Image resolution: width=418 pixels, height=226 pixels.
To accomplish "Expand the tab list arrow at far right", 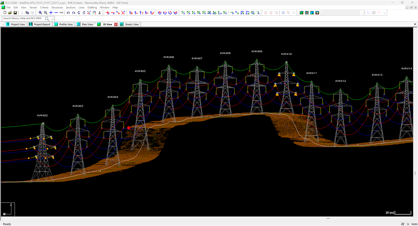I will 415,24.
